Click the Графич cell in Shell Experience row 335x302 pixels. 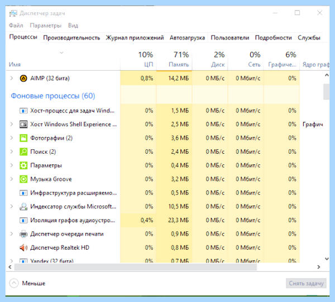(x=313, y=125)
